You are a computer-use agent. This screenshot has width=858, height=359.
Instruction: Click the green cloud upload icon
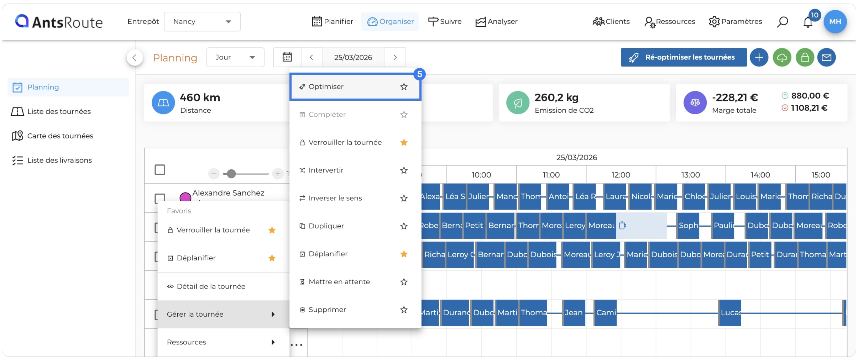782,57
